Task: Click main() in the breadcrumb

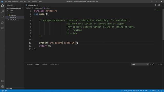Action: [47, 8]
